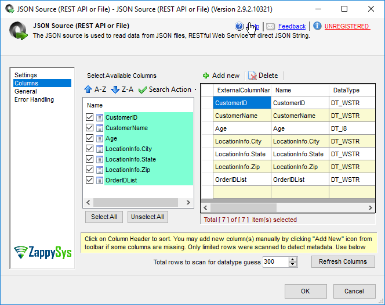The height and width of the screenshot is (305, 385).
Task: Click the Cancel button
Action: click(x=354, y=291)
